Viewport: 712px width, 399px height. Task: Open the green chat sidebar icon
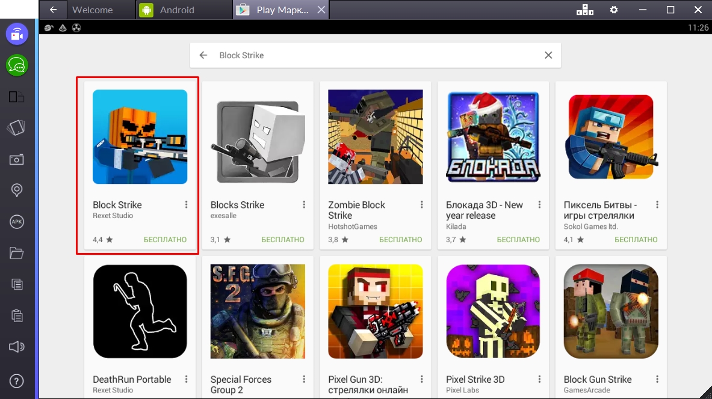17,65
